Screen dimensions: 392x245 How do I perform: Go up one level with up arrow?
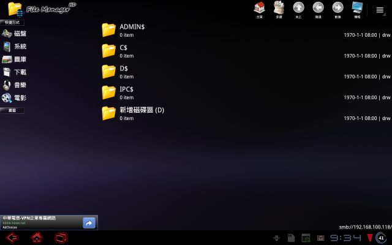[298, 10]
